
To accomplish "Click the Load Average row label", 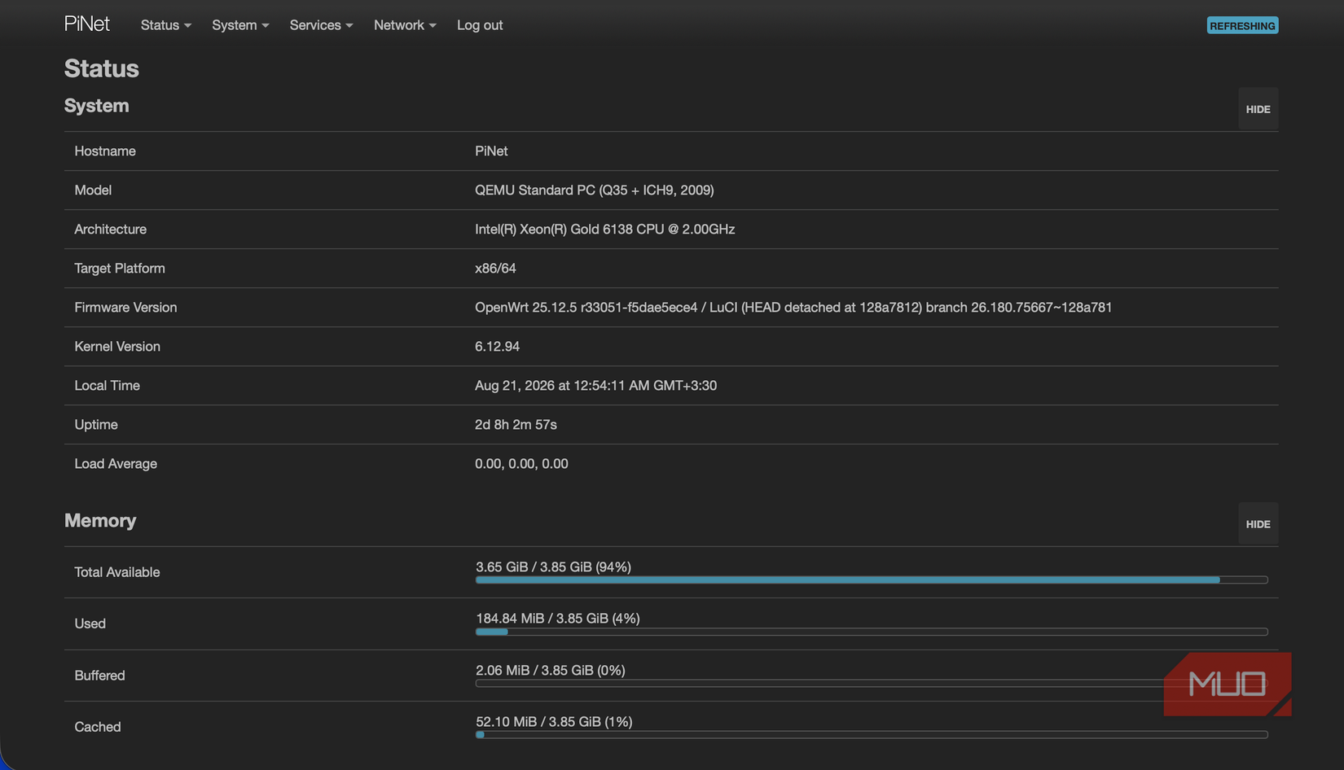I will pos(116,464).
